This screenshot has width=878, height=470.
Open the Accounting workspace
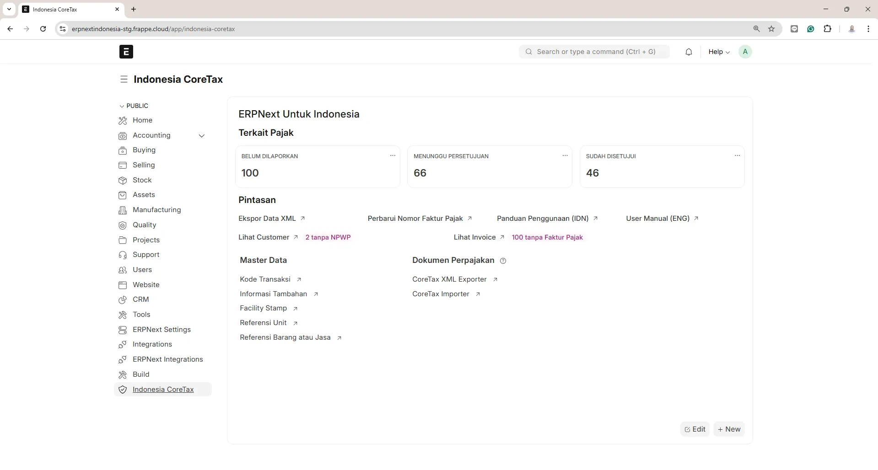coord(151,135)
